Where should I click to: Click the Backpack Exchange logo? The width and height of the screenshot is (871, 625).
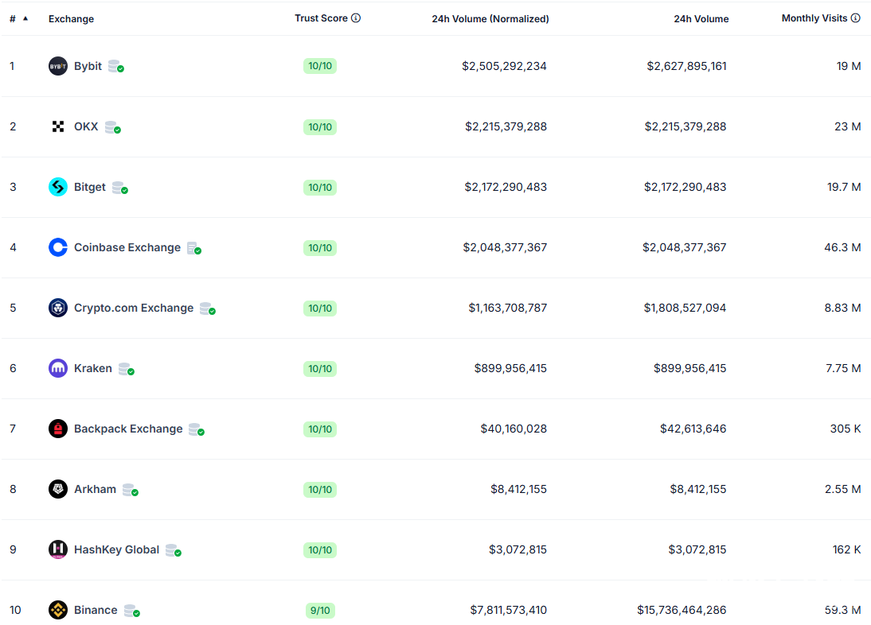click(x=58, y=429)
